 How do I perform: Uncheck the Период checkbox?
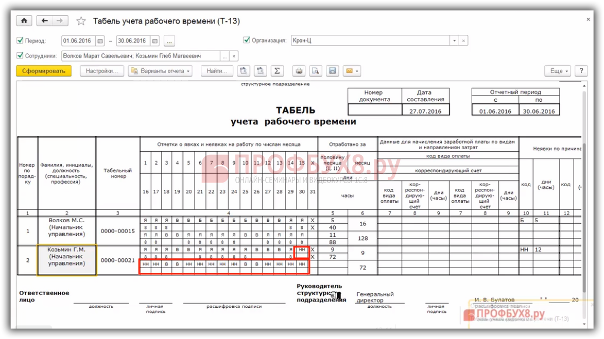point(20,40)
